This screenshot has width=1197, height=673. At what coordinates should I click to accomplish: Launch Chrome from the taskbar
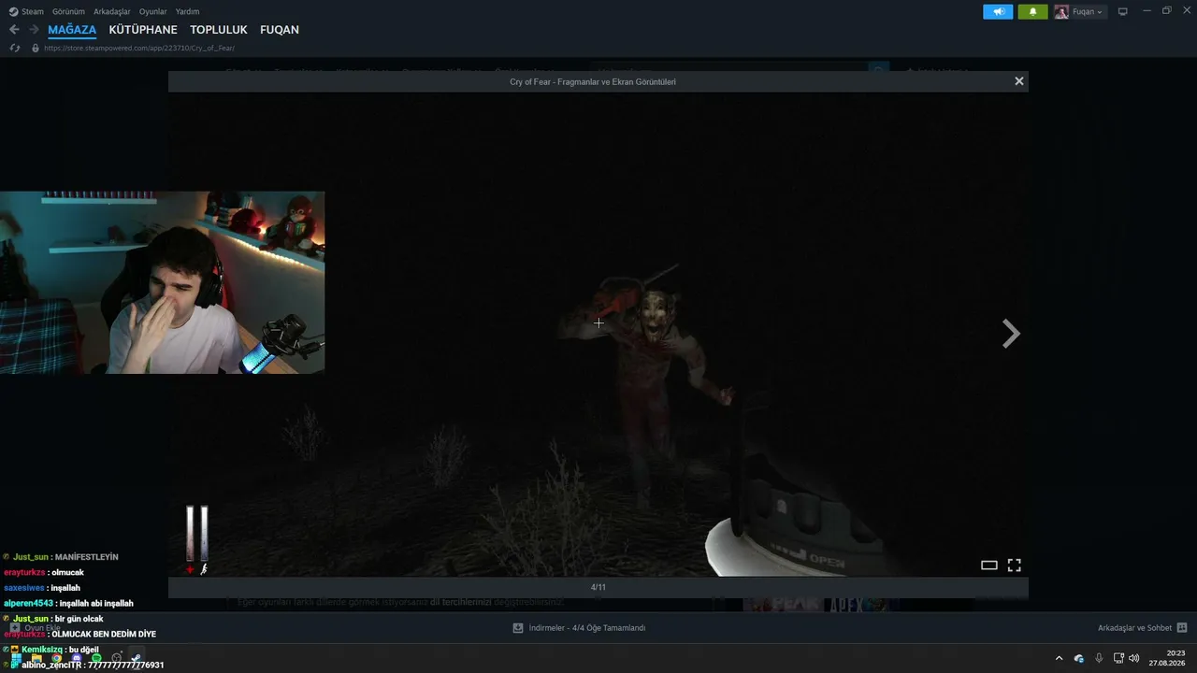pos(56,658)
